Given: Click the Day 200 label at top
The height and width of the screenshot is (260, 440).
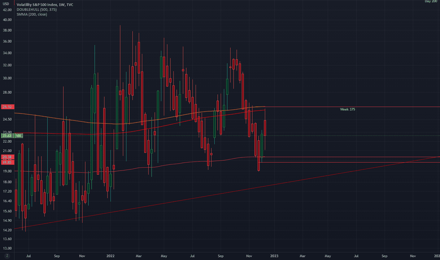Looking at the screenshot, I should click(x=431, y=1).
